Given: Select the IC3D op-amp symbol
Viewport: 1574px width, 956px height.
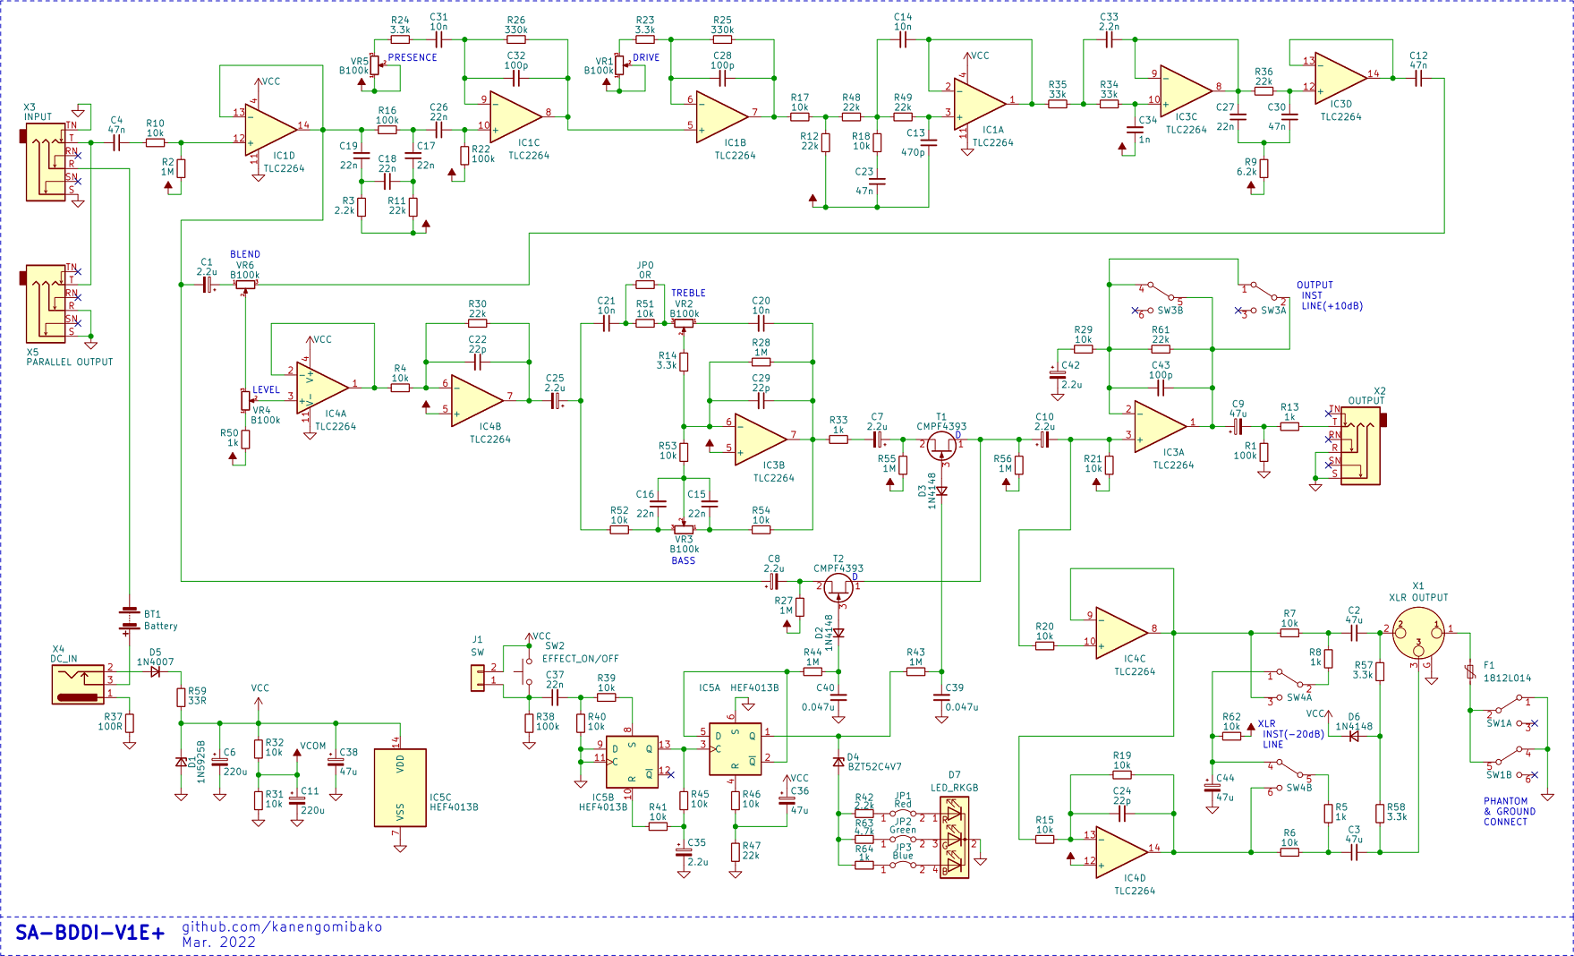Looking at the screenshot, I should click(1341, 79).
